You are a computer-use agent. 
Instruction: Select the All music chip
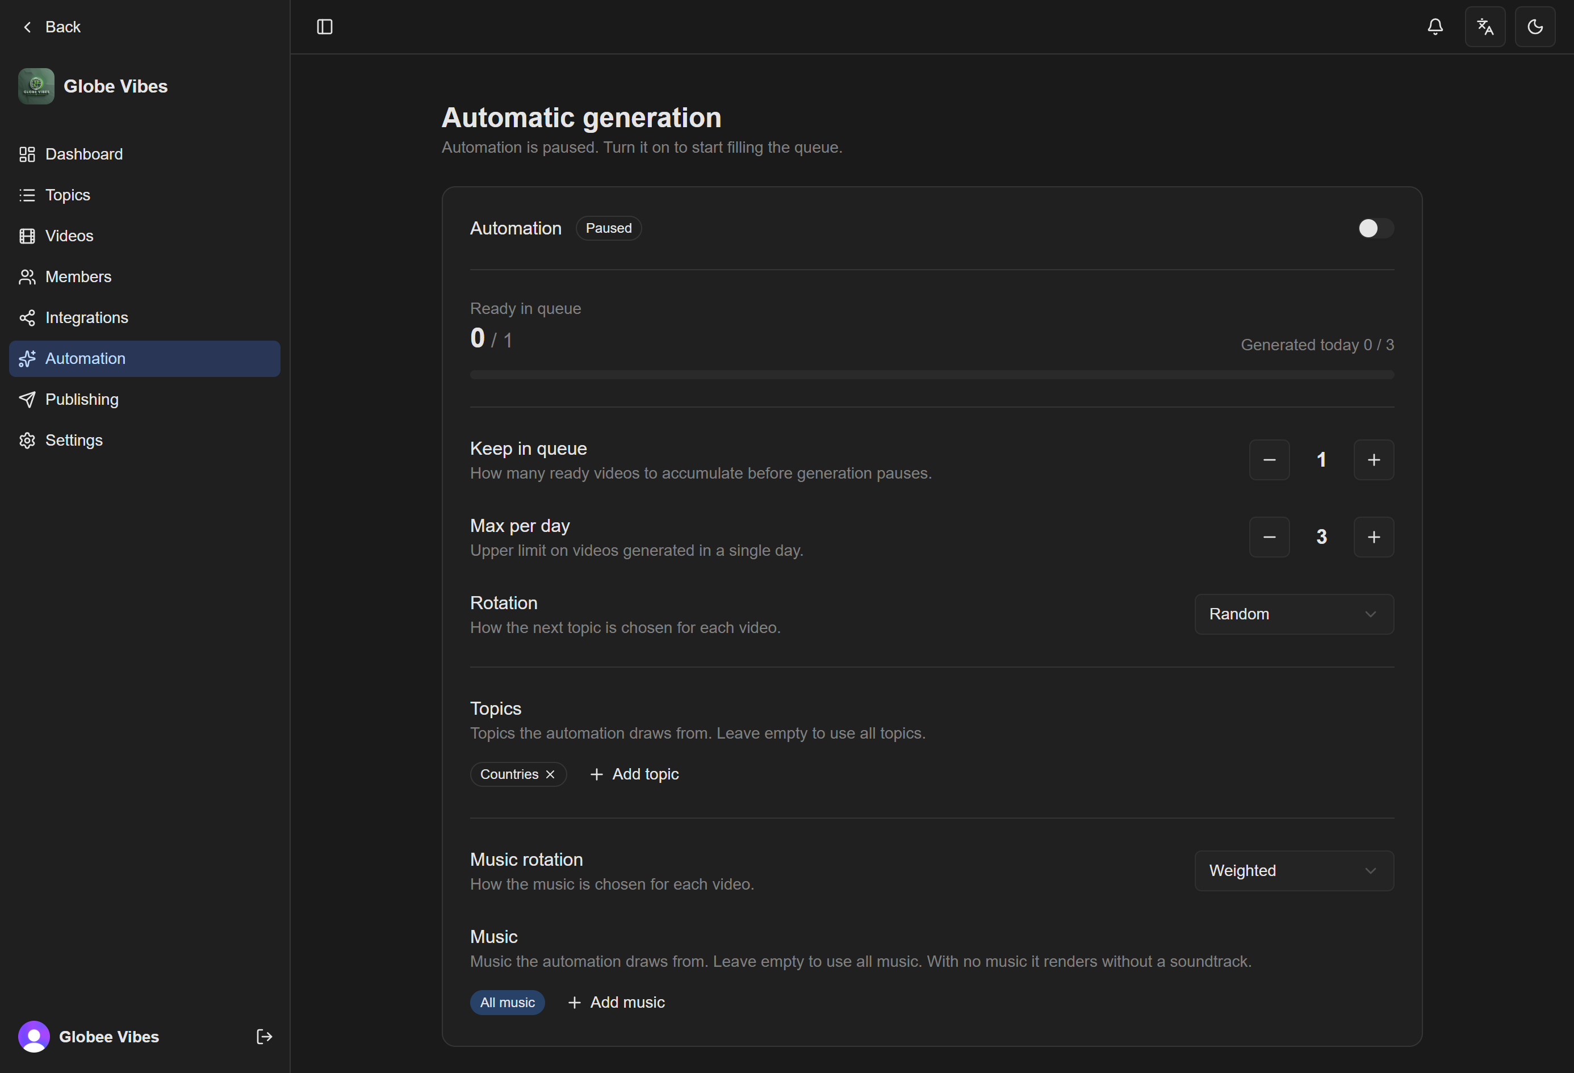coord(507,1003)
